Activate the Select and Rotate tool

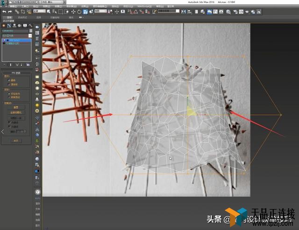[79, 12]
